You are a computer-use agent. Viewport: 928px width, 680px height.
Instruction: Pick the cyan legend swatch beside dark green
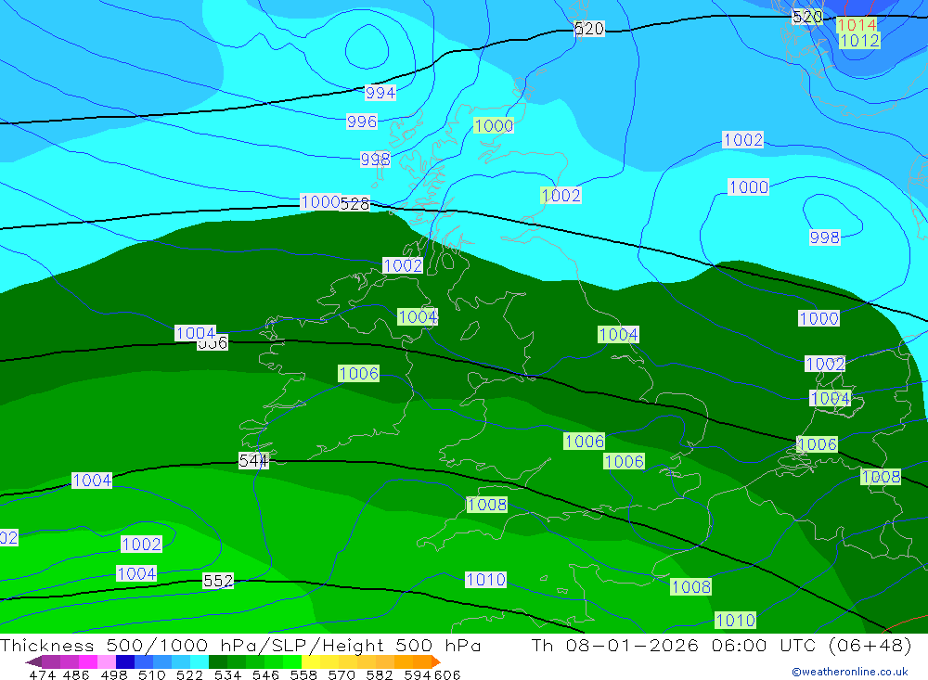(x=200, y=661)
